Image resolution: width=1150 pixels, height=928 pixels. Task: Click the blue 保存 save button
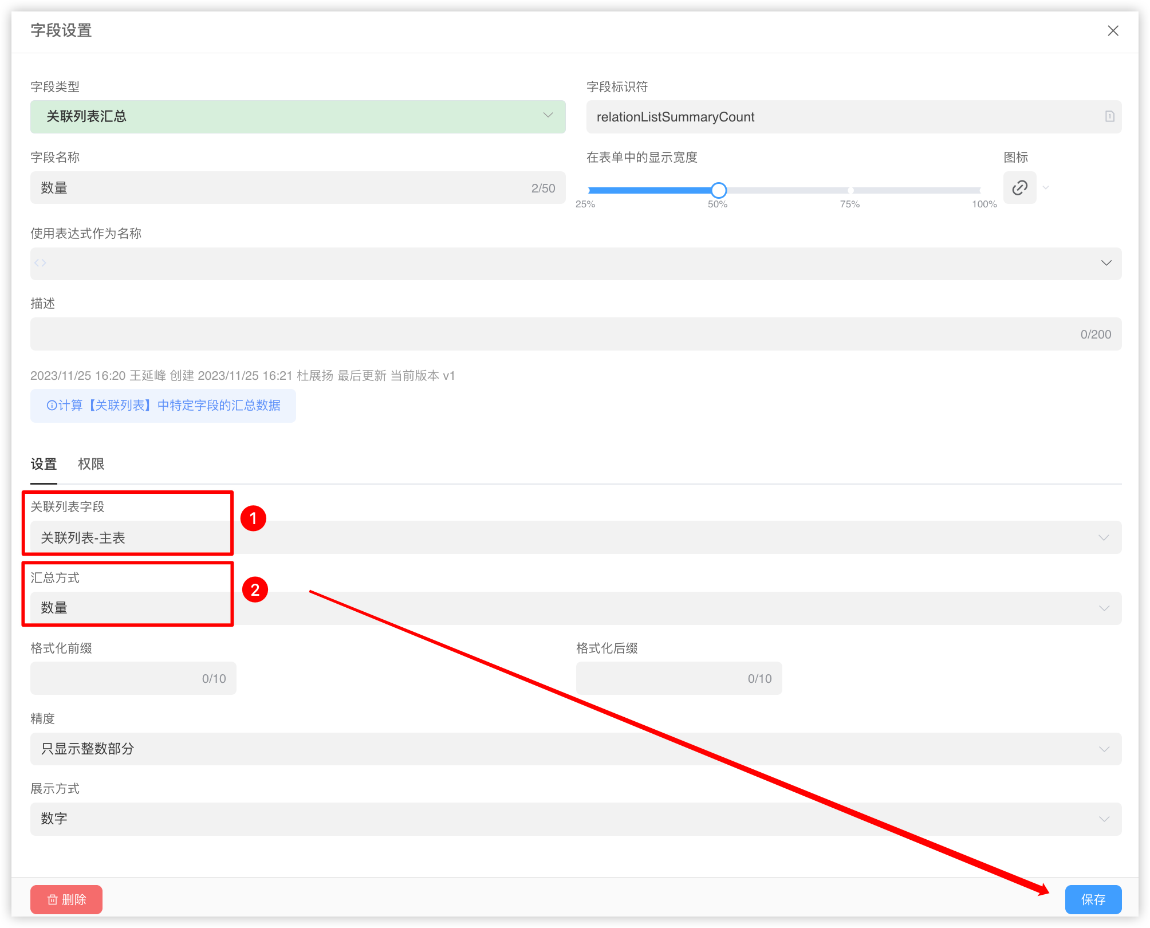1093,899
